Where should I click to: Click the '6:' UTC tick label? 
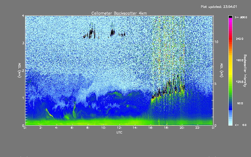tap(72, 128)
